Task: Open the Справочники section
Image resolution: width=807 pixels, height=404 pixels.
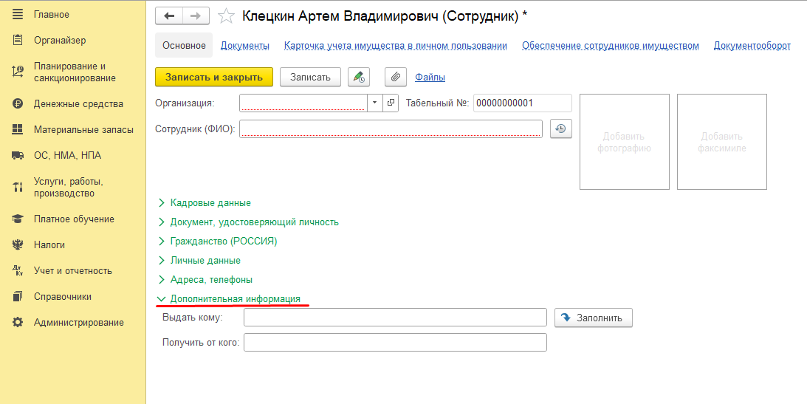Action: coord(62,296)
